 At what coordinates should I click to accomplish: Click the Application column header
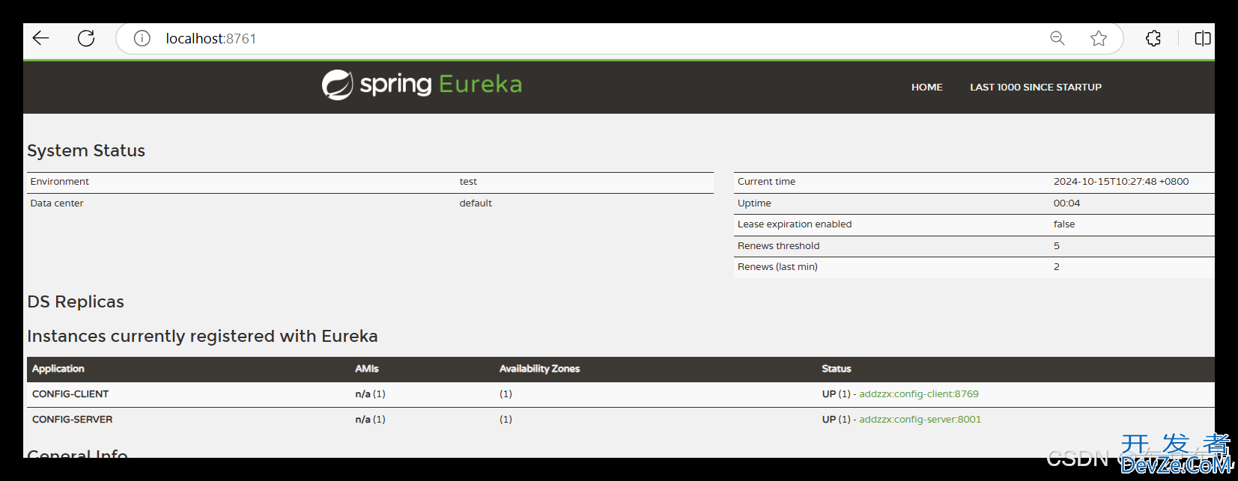click(x=58, y=369)
